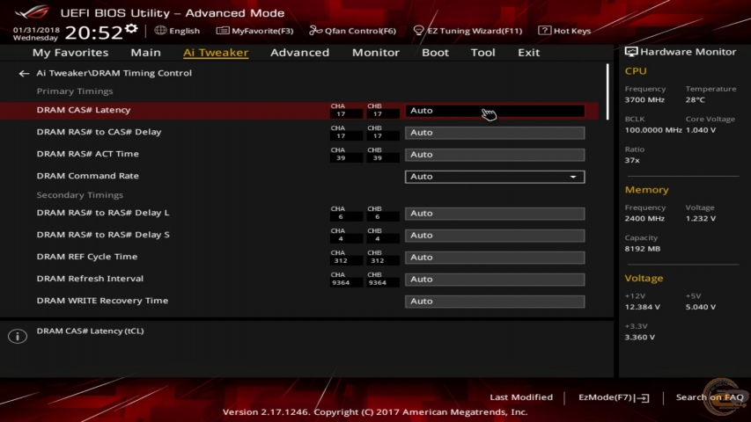The width and height of the screenshot is (751, 422).
Task: Click the memory capacity 8192 MB value
Action: click(643, 249)
